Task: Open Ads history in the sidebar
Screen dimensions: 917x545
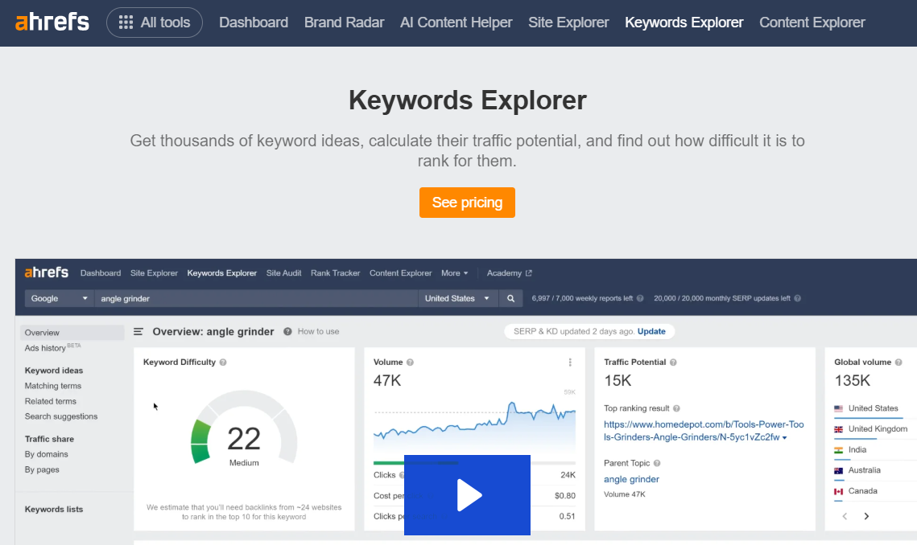Action: tap(52, 347)
